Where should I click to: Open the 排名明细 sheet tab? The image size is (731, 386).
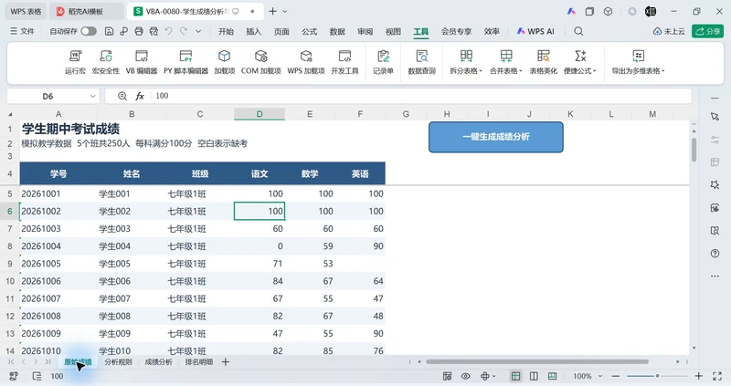point(199,361)
